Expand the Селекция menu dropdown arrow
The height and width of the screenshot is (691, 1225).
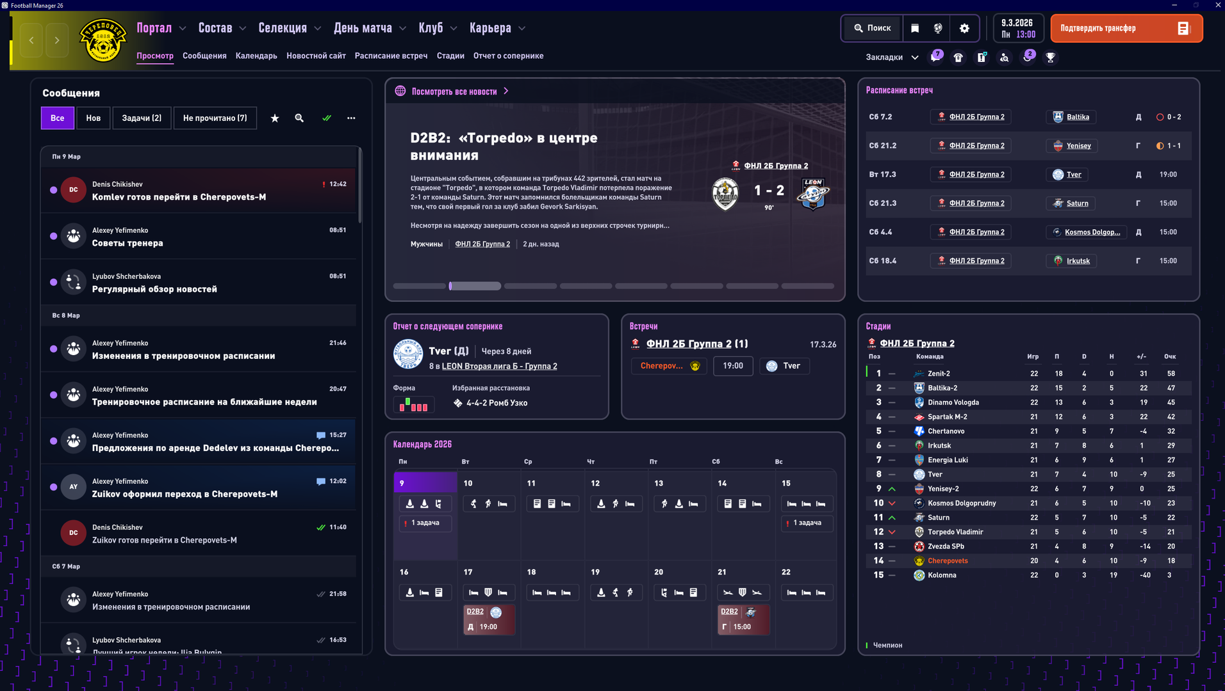(x=317, y=28)
